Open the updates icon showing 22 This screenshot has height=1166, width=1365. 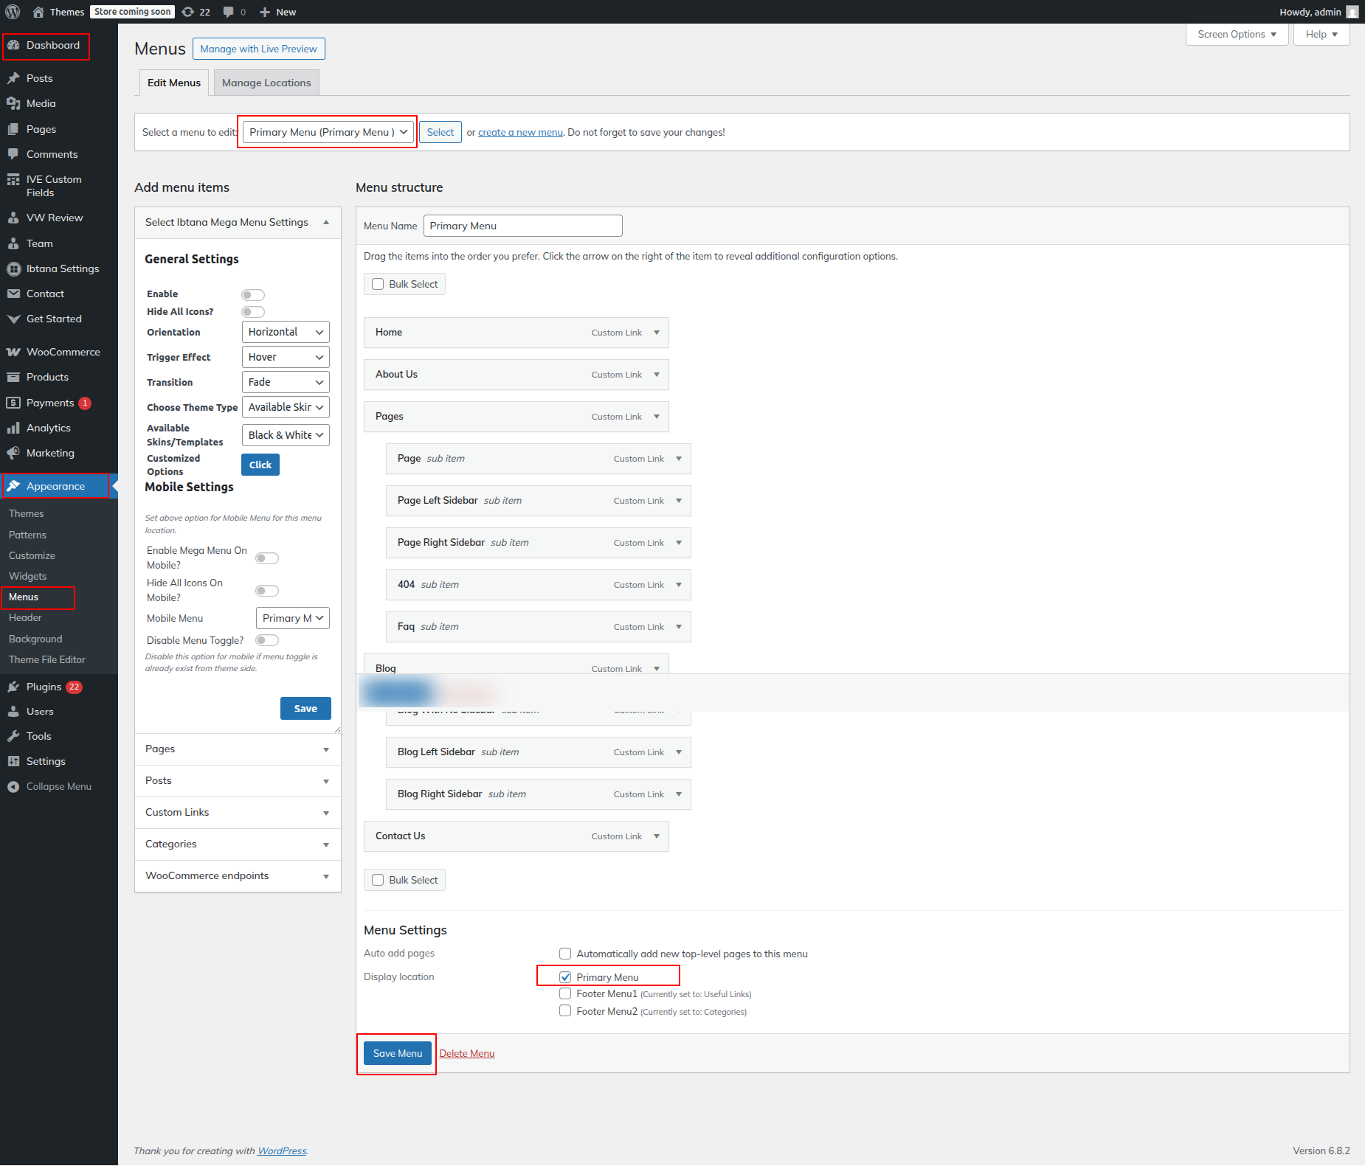pos(189,12)
